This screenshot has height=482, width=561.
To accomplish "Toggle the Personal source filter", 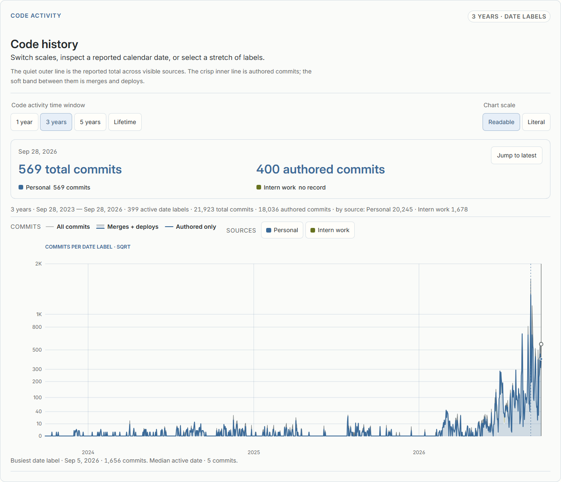I will 282,230.
